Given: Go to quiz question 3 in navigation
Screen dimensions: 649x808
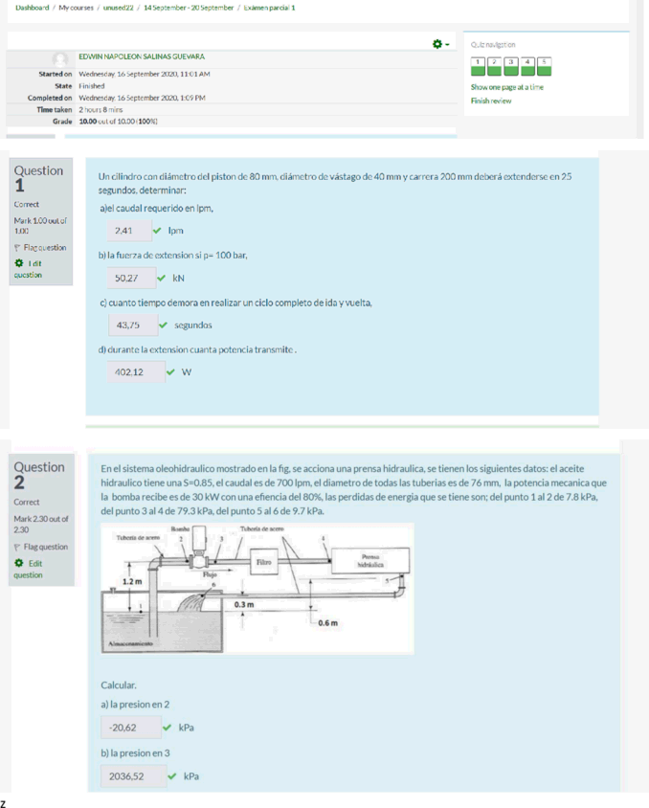Looking at the screenshot, I should 511,66.
